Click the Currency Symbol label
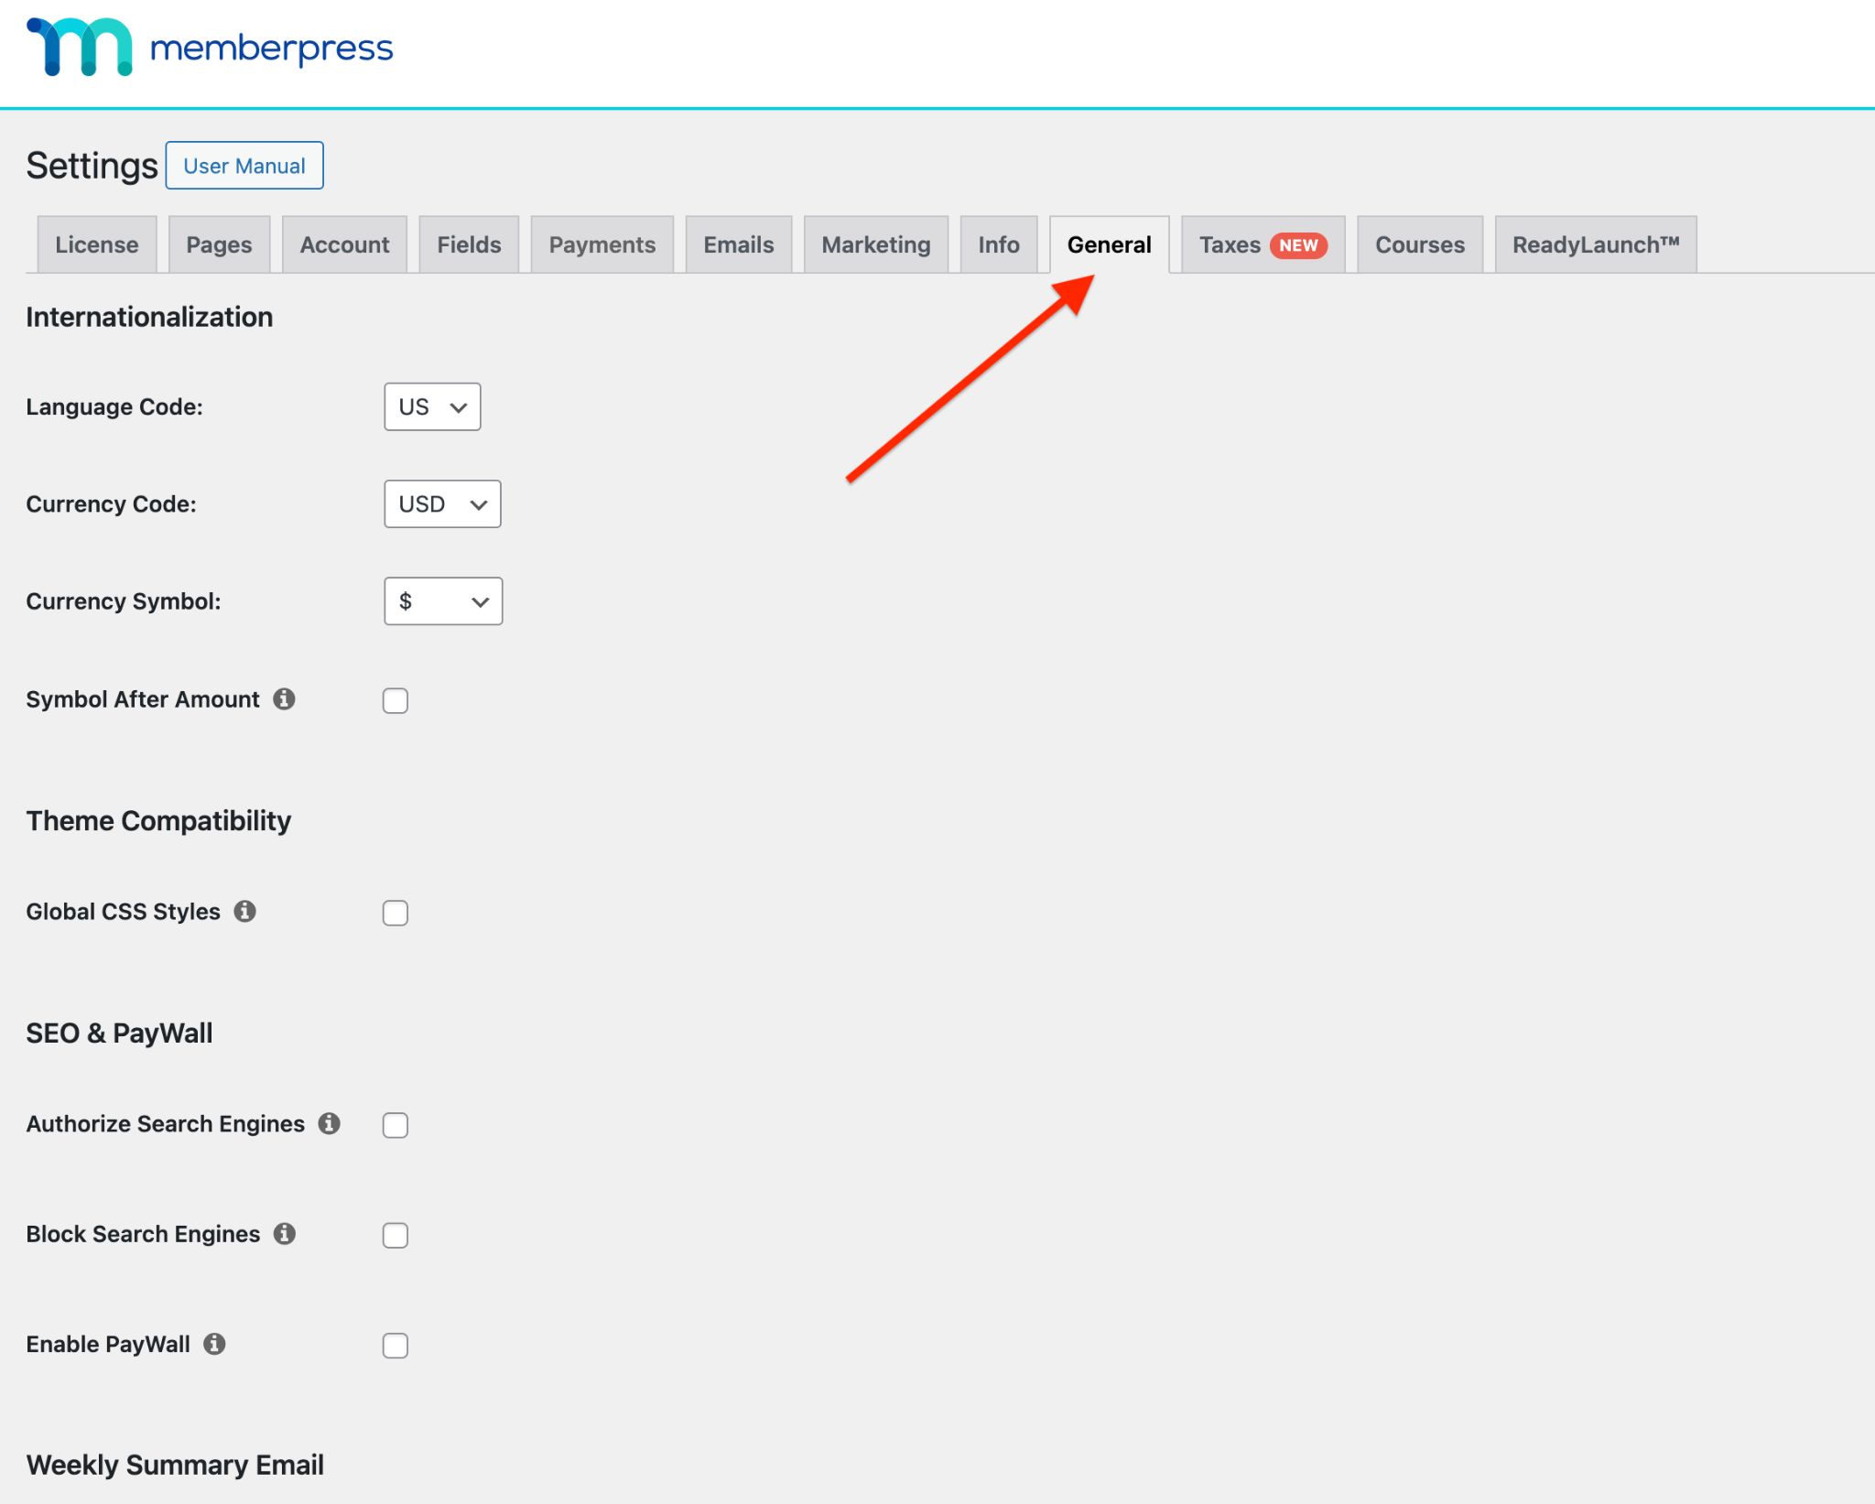Viewport: 1875px width, 1504px height. (x=124, y=601)
